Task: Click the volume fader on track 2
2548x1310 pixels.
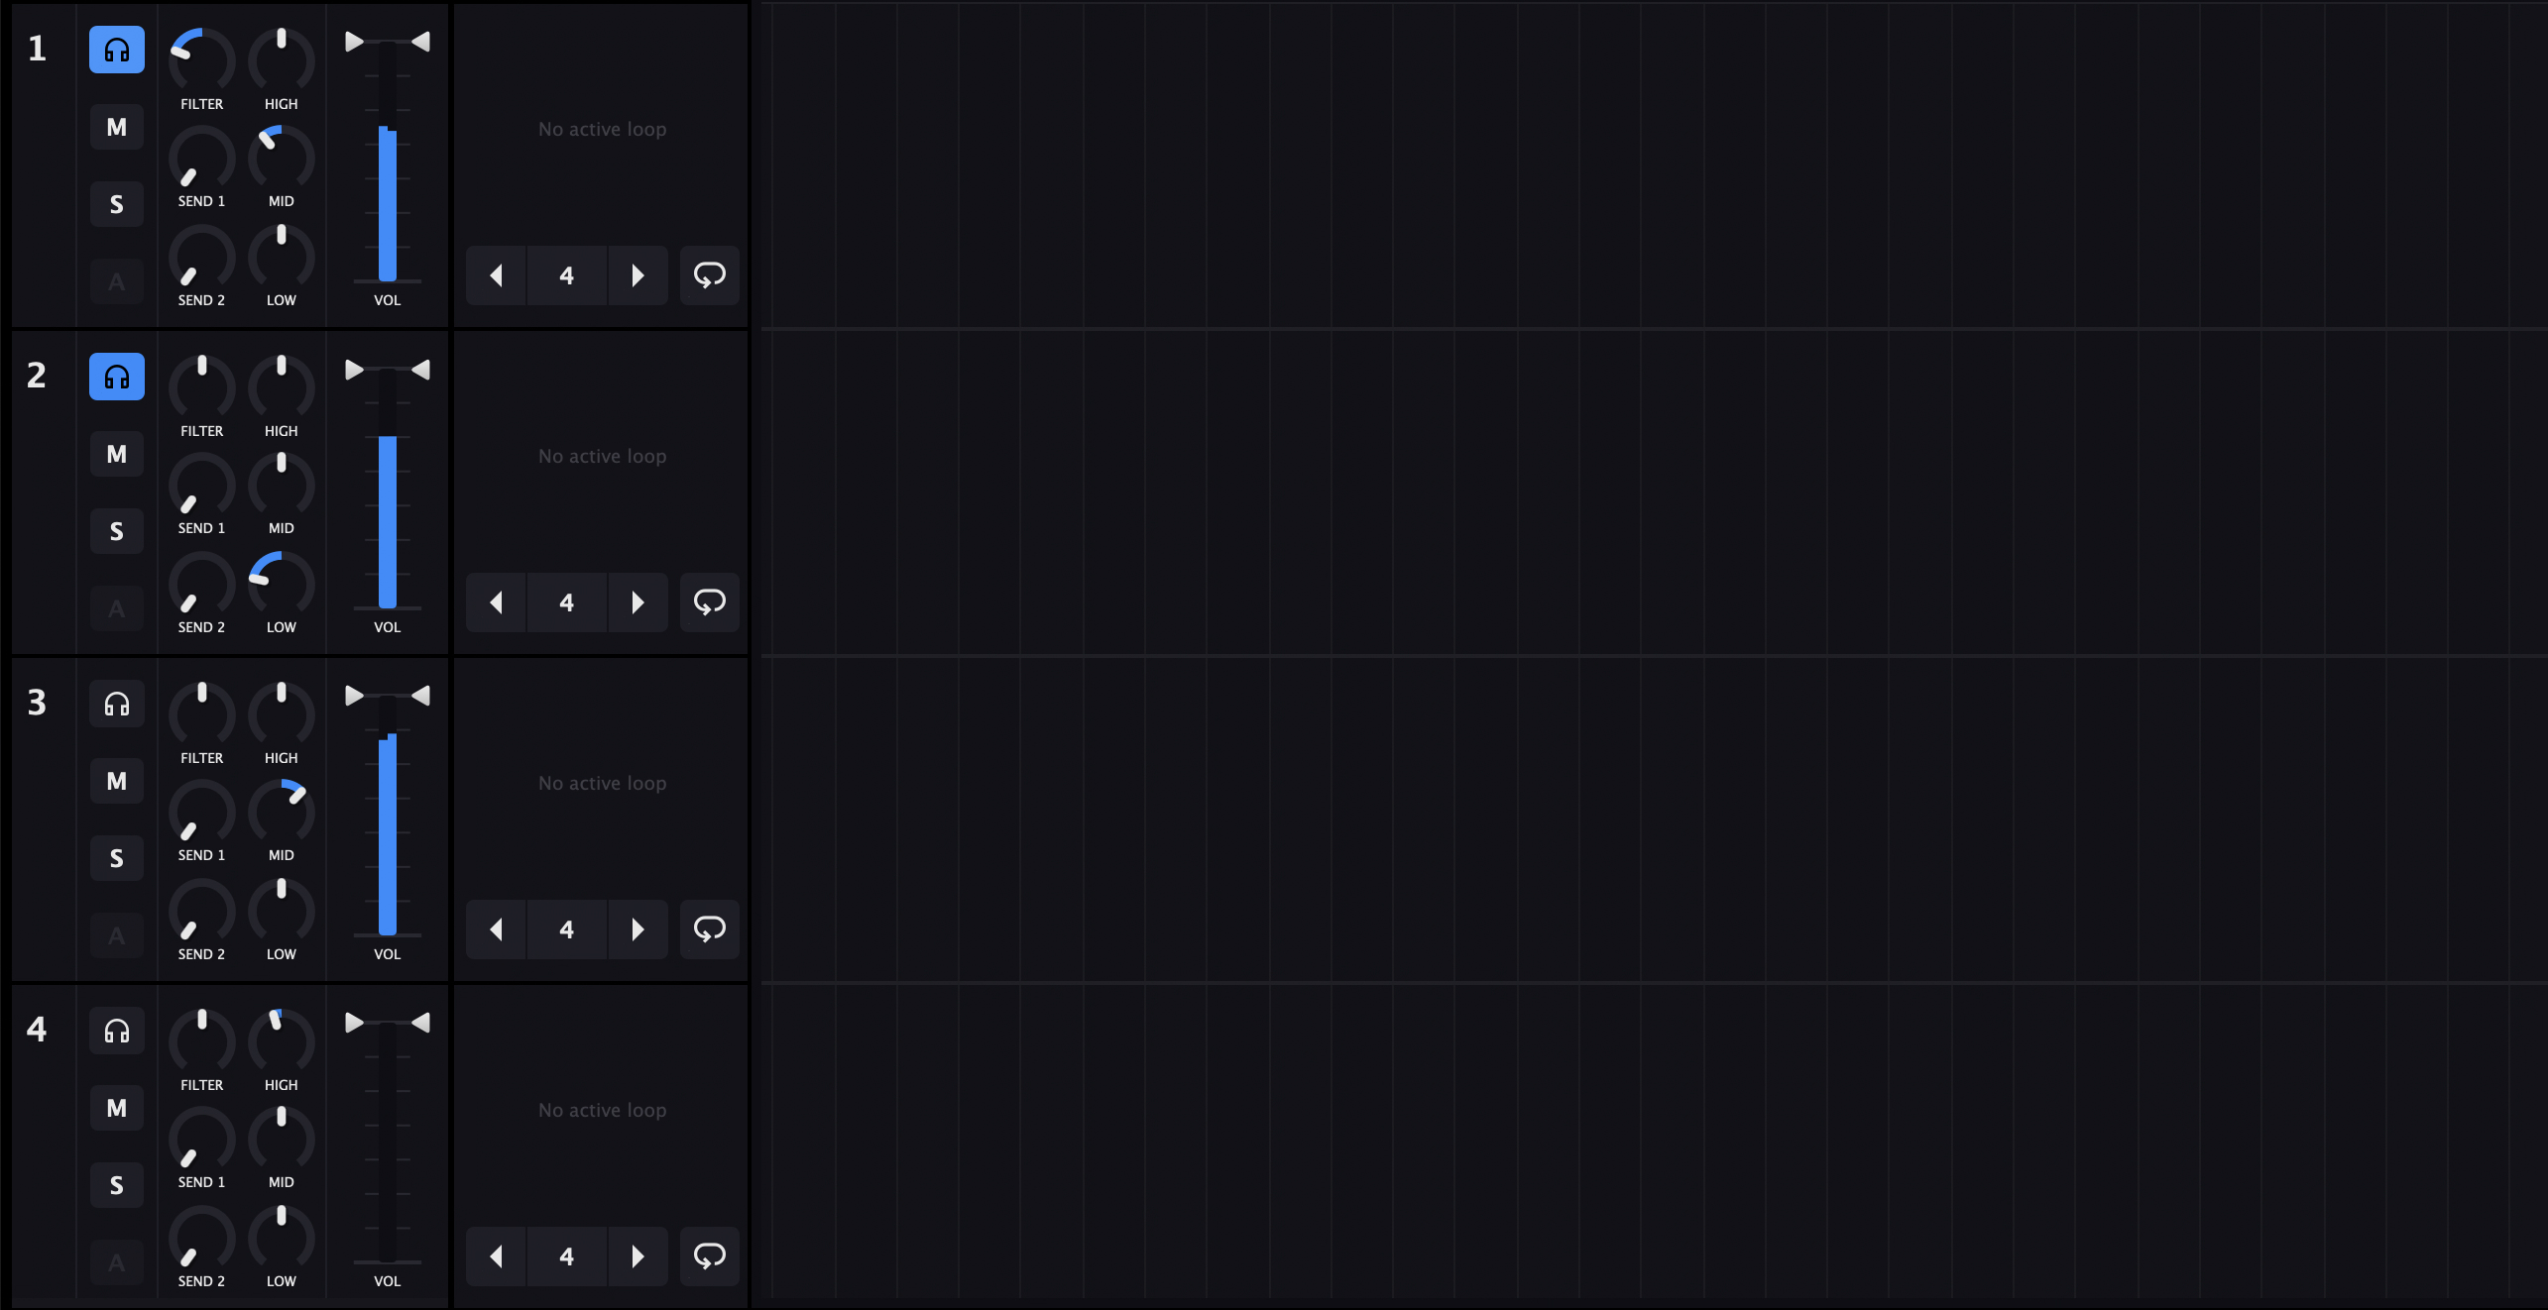Action: [x=387, y=515]
